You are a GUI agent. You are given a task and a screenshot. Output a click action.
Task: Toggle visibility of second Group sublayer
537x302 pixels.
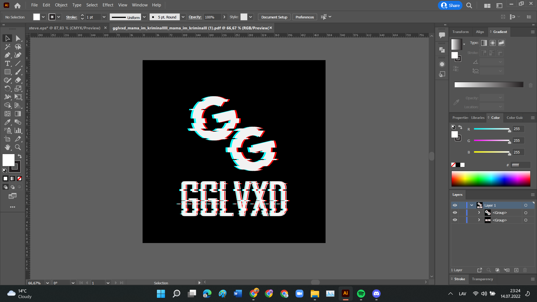pos(455,220)
